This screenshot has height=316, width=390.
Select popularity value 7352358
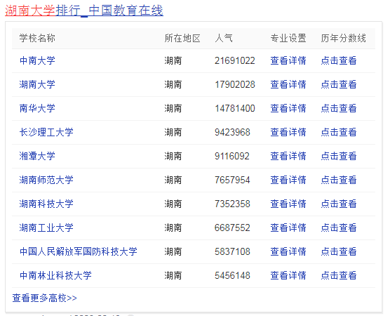point(232,204)
